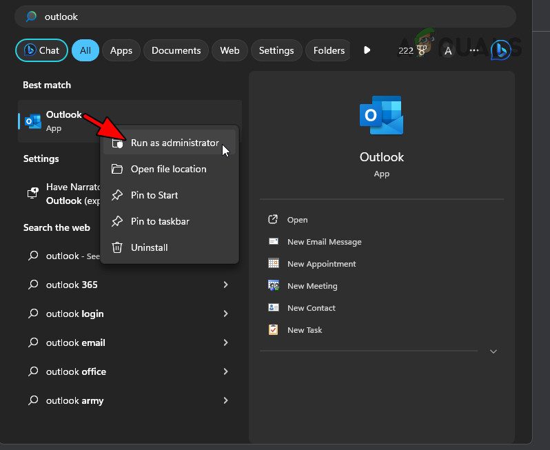Click the New Email Message envelope icon

click(x=274, y=241)
